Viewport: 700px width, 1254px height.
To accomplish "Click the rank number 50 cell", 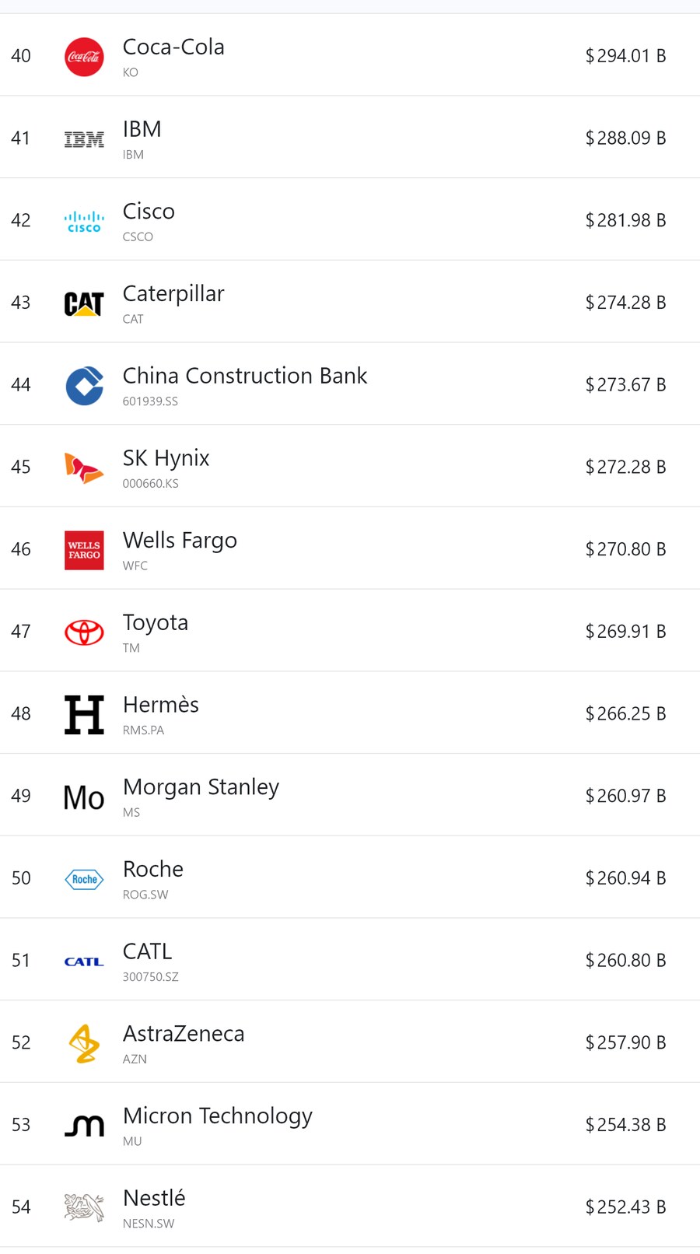I will point(21,878).
